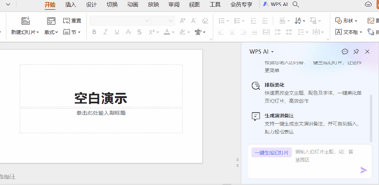The image size is (379, 185).
Task: Align text right
Action: click(x=243, y=32)
